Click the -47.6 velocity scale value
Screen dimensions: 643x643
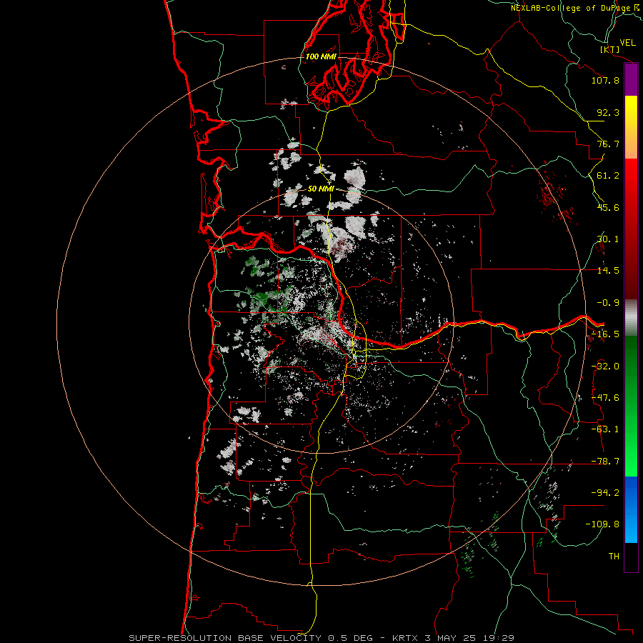click(605, 398)
